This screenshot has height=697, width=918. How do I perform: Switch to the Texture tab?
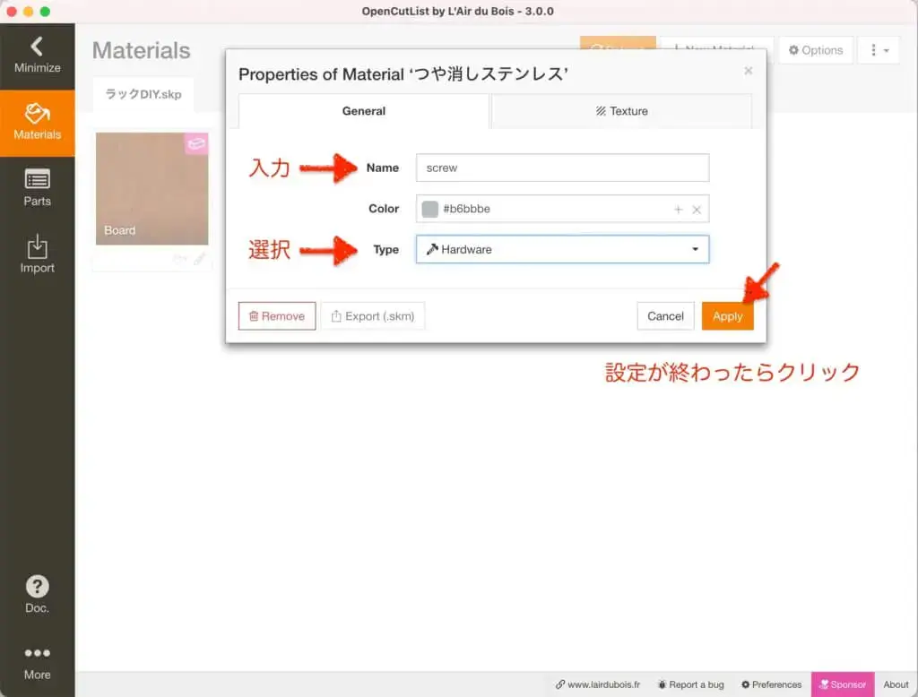coord(622,111)
